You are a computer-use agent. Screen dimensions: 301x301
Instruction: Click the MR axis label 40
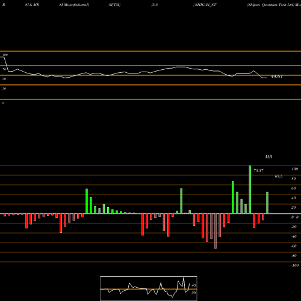(294, 198)
